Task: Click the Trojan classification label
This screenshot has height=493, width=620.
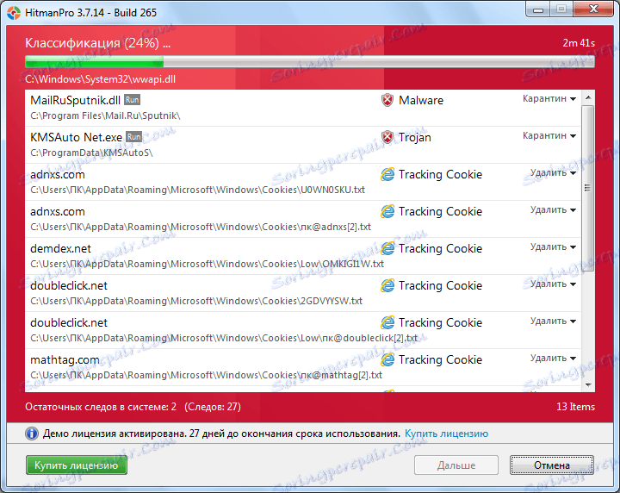Action: [x=415, y=137]
